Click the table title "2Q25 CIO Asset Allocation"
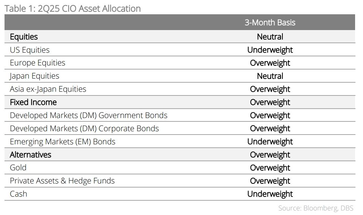 [x=72, y=8]
